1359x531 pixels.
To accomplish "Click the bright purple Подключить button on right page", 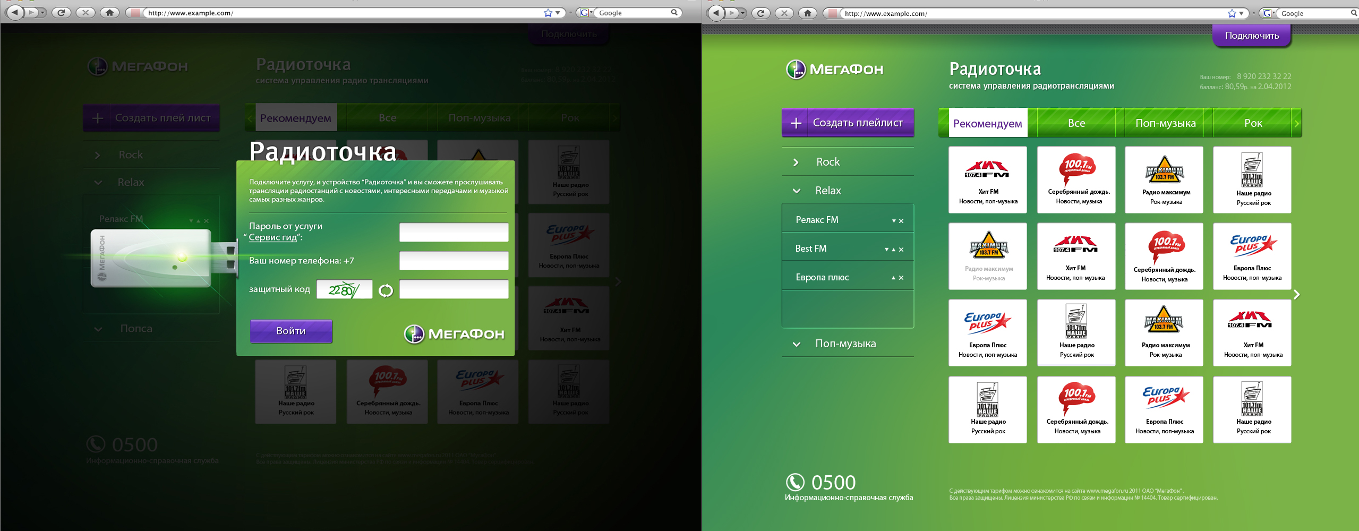I will click(1252, 36).
